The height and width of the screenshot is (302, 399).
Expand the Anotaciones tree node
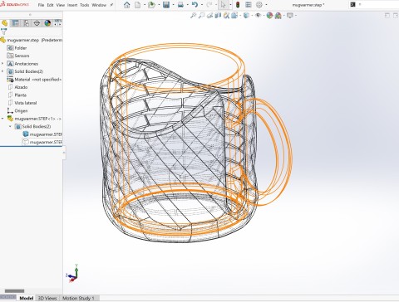(2, 64)
